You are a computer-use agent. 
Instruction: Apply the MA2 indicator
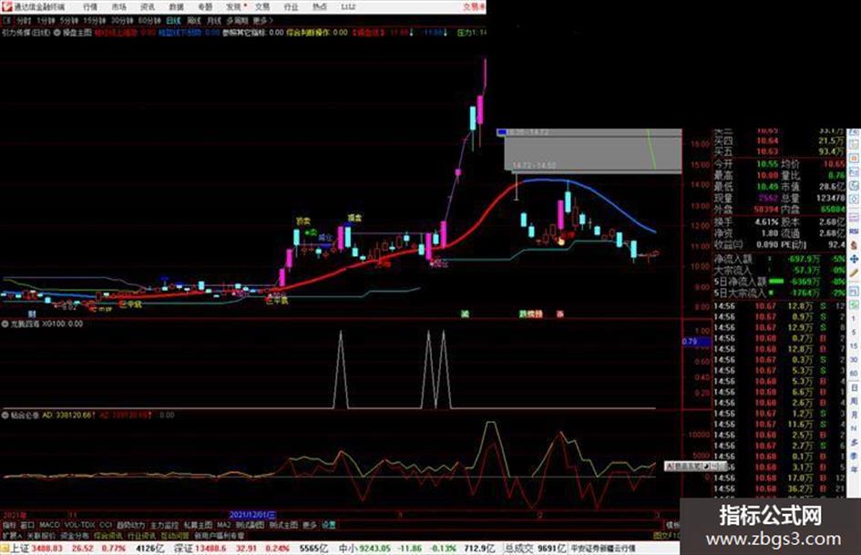[x=223, y=525]
